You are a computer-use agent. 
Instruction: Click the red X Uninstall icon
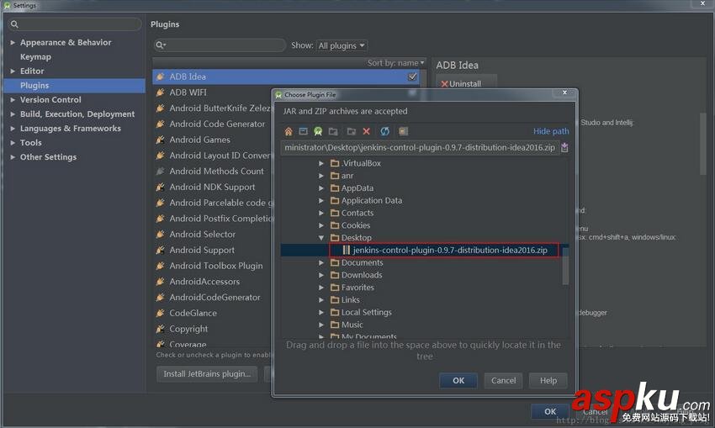(444, 84)
